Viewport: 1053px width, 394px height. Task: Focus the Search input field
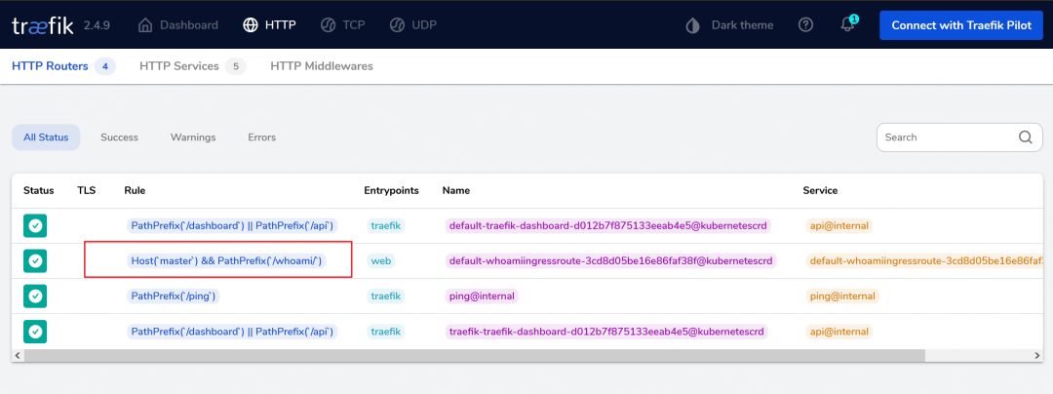pyautogui.click(x=959, y=137)
